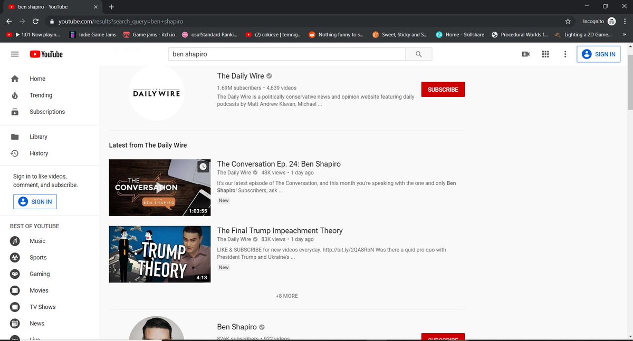Open the 'osu!Standard Ranki...' bookmark
Screen dimensions: 633x341
click(210, 35)
